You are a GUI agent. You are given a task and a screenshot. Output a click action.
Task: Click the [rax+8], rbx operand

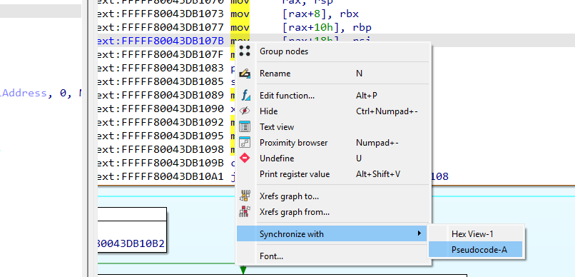[320, 14]
